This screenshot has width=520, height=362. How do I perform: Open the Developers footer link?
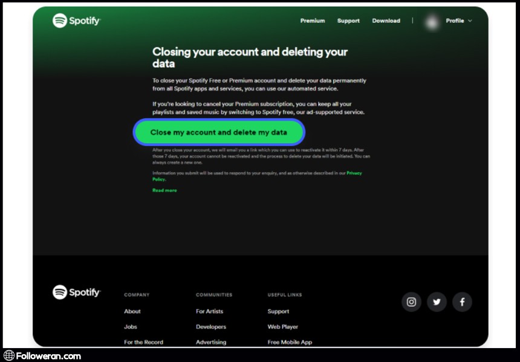point(211,327)
